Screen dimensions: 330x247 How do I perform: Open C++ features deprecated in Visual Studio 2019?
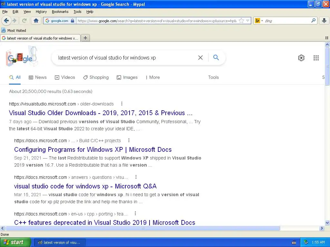[105, 223]
